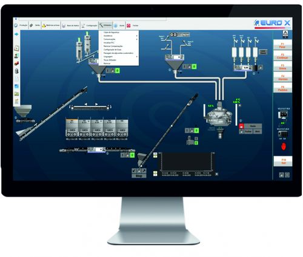Screen dimensions: 303x257
Task: Open the Configuração toolbar section
Action: pyautogui.click(x=90, y=25)
